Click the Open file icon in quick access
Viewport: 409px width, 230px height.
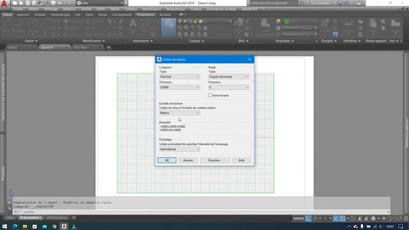(21, 3)
